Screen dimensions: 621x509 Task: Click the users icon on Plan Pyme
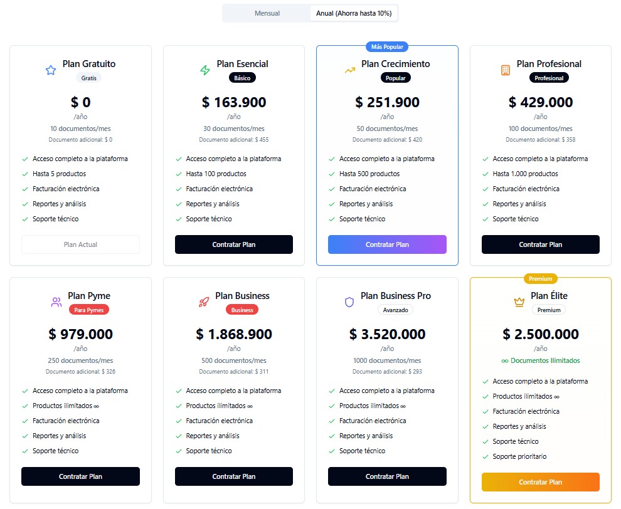point(56,303)
